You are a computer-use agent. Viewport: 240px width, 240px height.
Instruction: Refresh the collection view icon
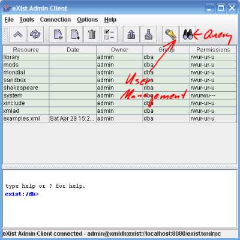35,34
